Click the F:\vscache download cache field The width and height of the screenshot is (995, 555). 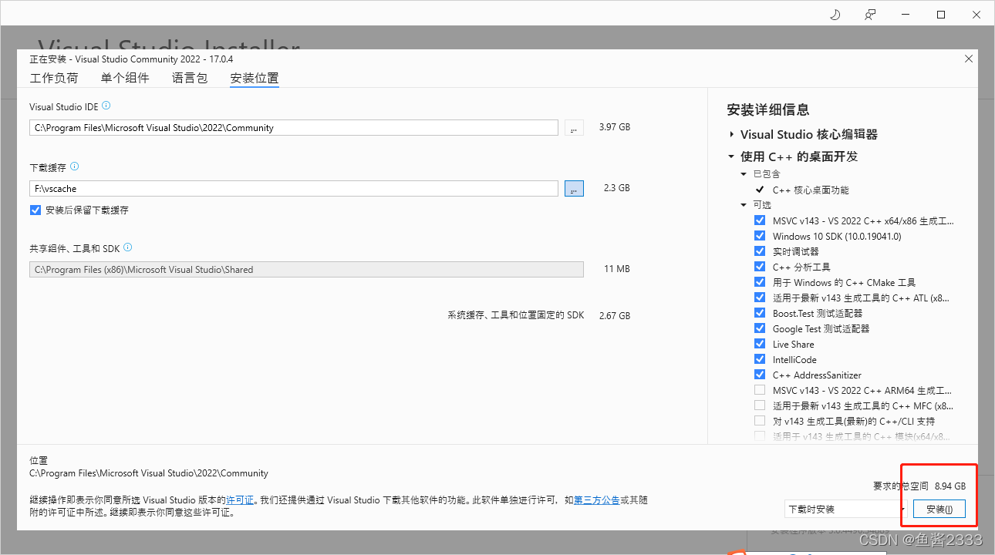(294, 188)
